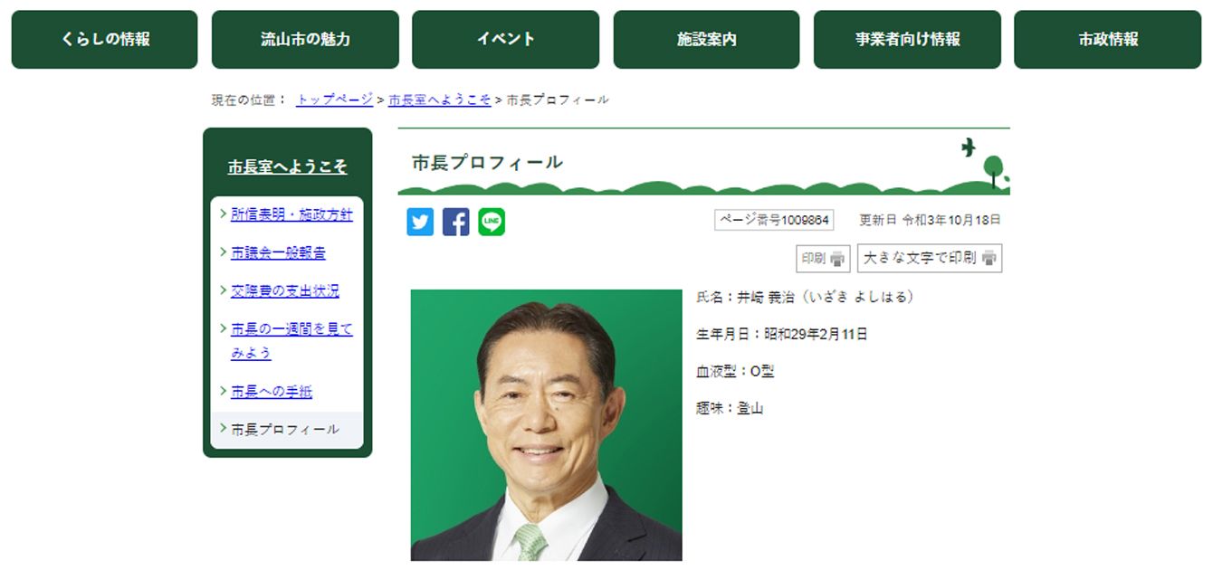Open the くらしの情報 menu
Viewport: 1213px width, 570px height.
pos(105,40)
